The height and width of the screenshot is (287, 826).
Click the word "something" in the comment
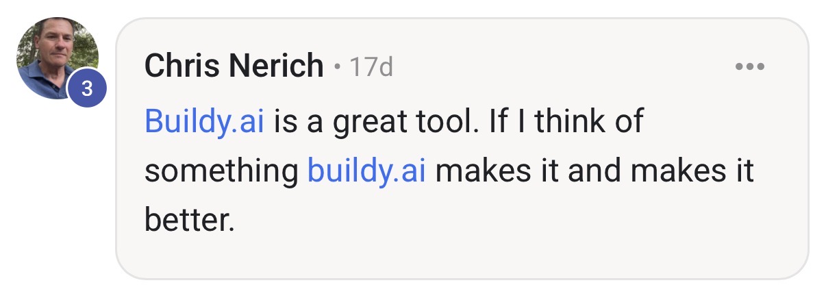tap(221, 171)
